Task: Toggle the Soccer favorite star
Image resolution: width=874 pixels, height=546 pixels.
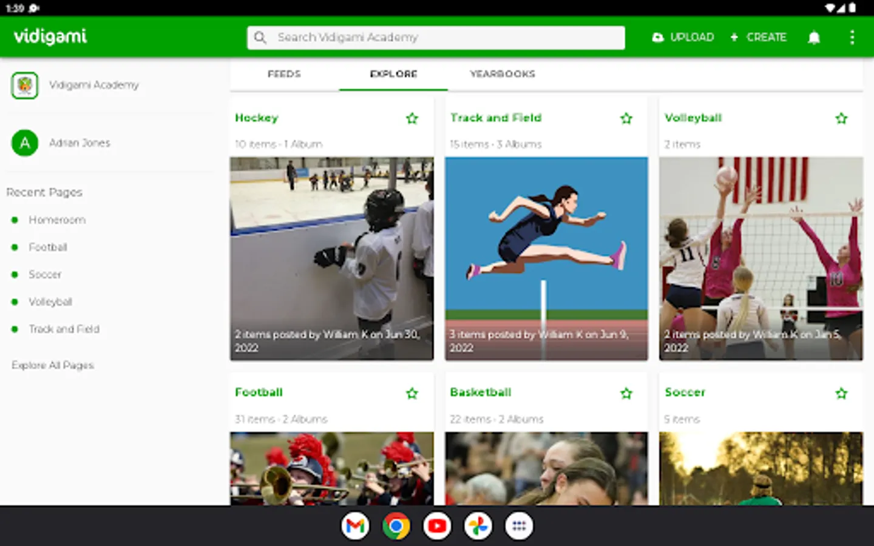Action: (841, 393)
